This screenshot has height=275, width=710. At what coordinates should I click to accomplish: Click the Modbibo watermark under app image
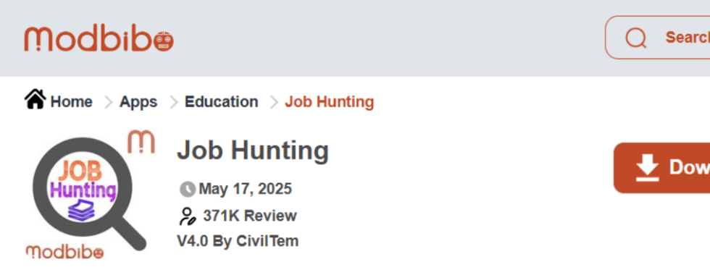(64, 252)
